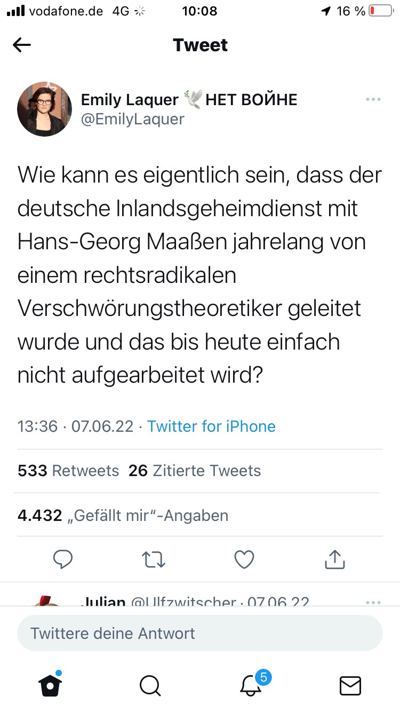Like the tweet with the heart icon
The width and height of the screenshot is (400, 712).
(244, 559)
